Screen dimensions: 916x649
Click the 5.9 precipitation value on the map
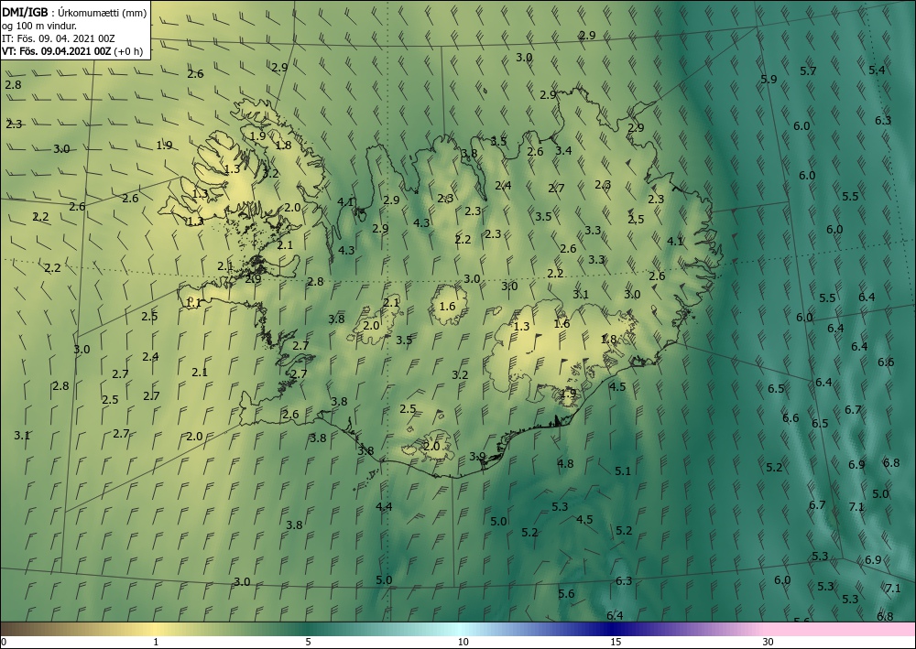coord(769,79)
